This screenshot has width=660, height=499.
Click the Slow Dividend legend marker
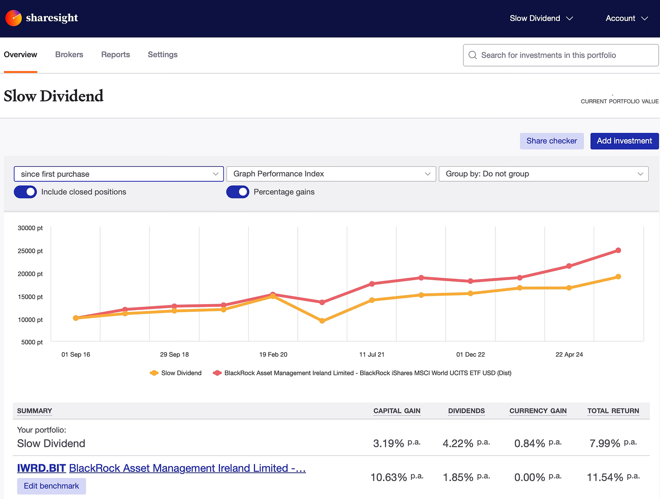pyautogui.click(x=154, y=373)
